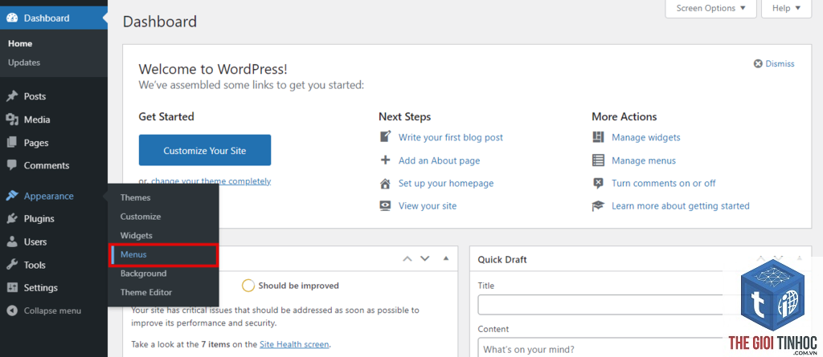Move Site Health panel down arrow
Viewport: 823px width, 357px height.
click(x=425, y=258)
